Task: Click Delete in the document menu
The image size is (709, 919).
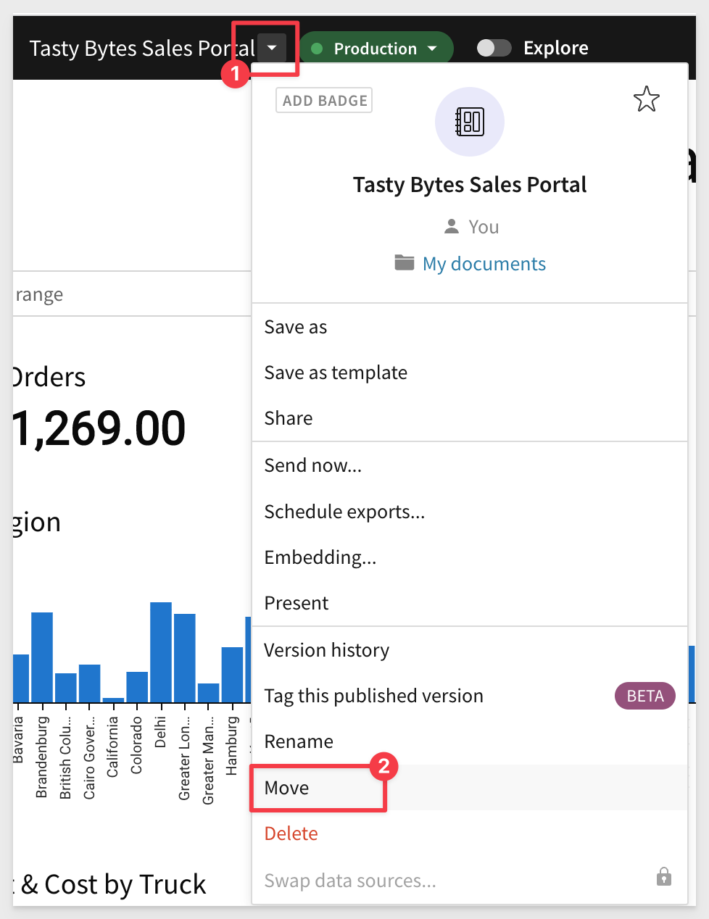Action: coord(291,833)
